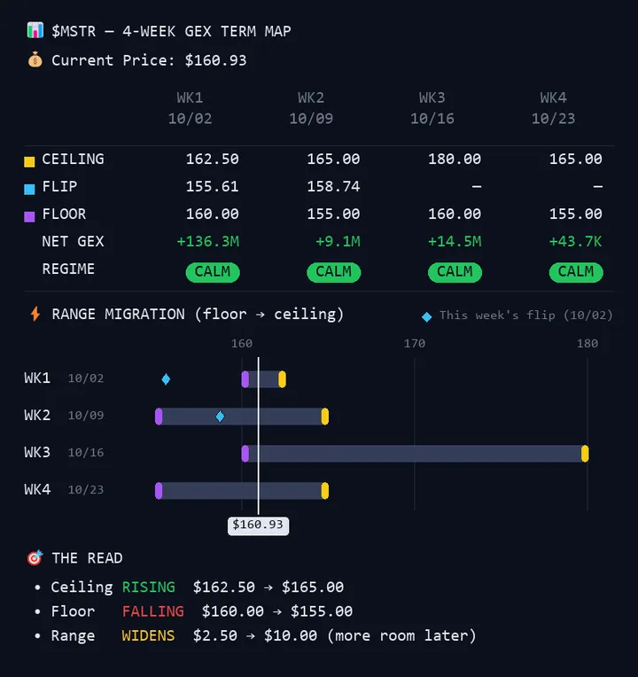Click the $160.93 price label below chart
The width and height of the screenshot is (638, 677).
tap(258, 525)
